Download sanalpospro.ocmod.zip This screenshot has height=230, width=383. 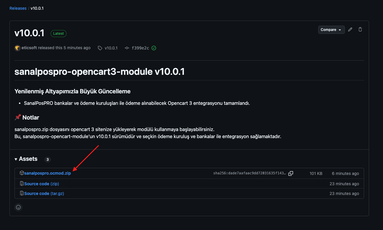pyautogui.click(x=48, y=173)
